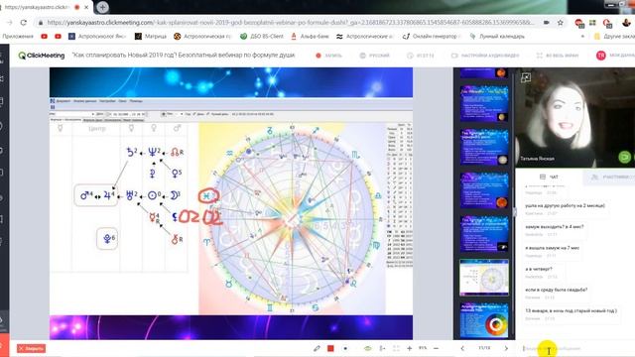Click the red Закрыть button
Image resolution: width=635 pixels, height=357 pixels.
point(31,348)
